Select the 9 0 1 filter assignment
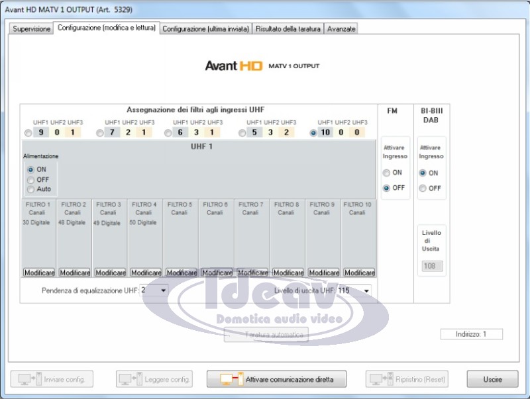This screenshot has height=399, width=530. [x=28, y=133]
